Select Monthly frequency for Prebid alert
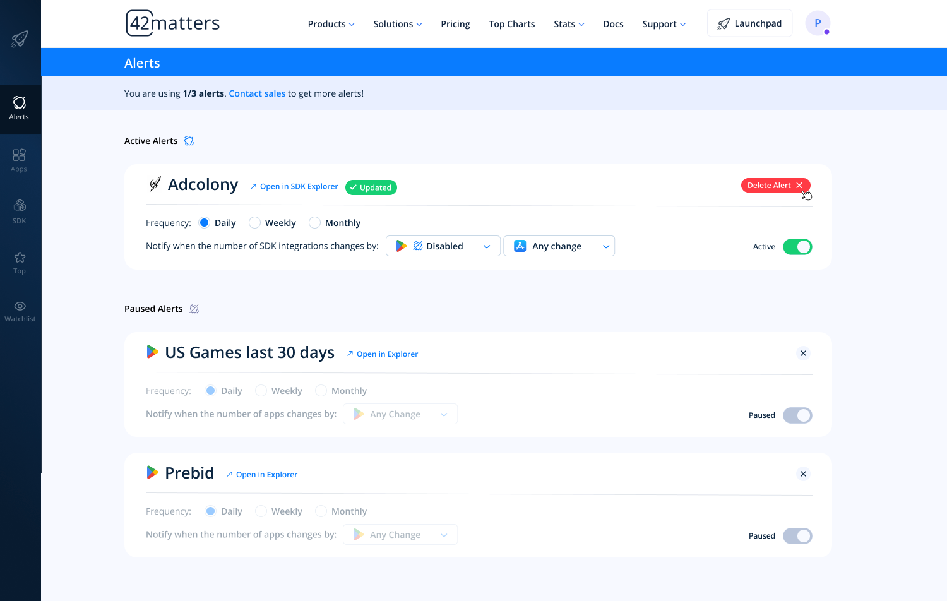The image size is (947, 601). pos(321,511)
